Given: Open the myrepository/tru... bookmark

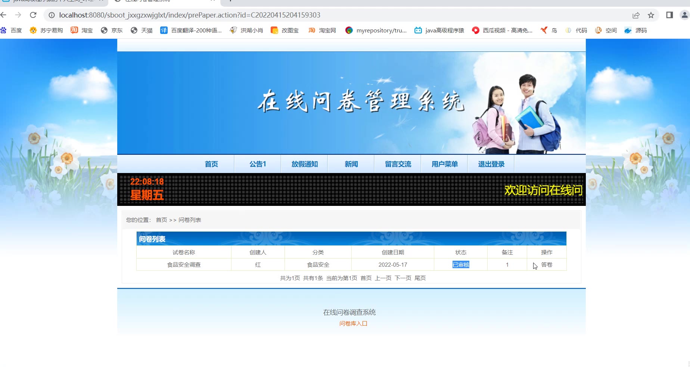Looking at the screenshot, I should coord(376,31).
